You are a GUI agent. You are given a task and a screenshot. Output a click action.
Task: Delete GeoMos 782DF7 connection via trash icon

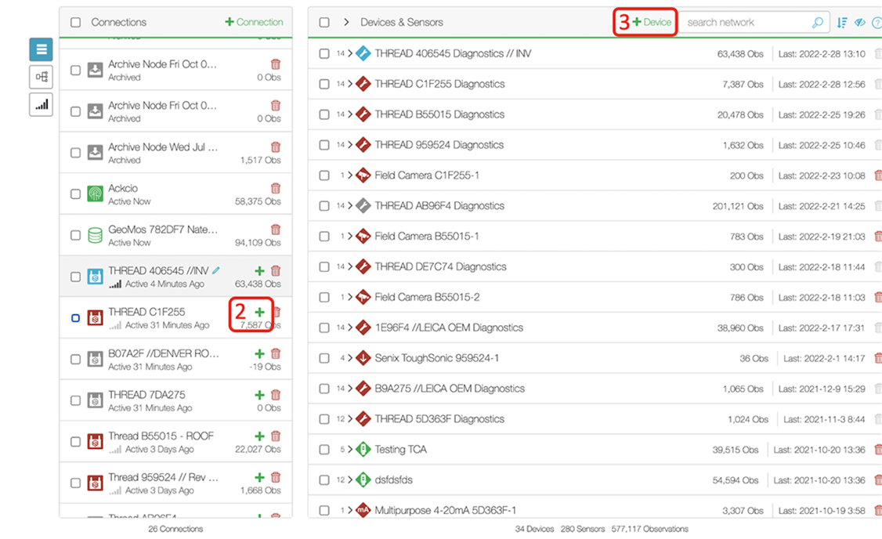point(276,230)
